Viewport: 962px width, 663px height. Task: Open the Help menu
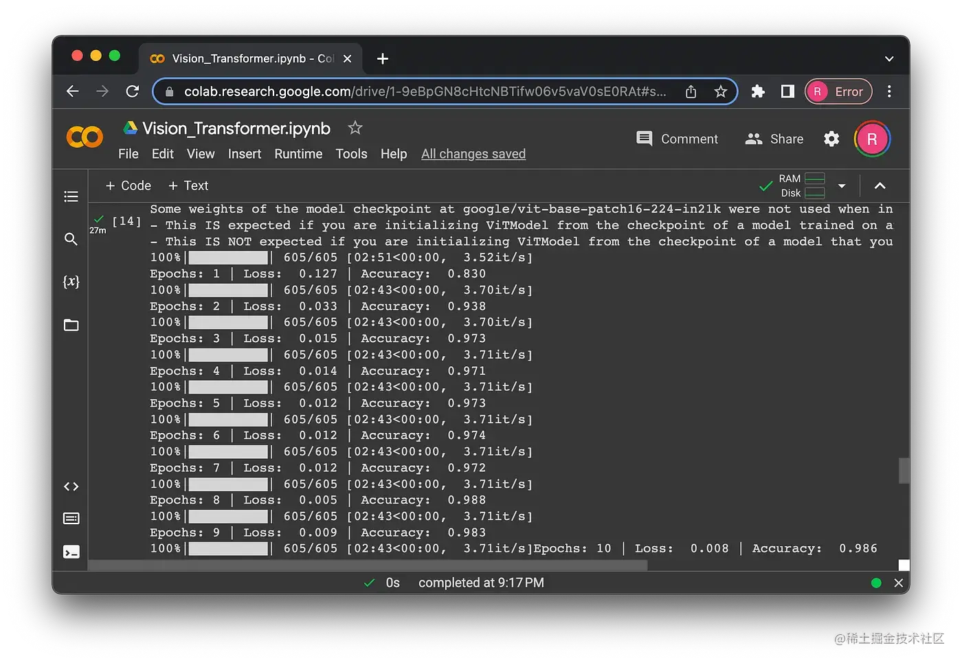click(x=394, y=154)
